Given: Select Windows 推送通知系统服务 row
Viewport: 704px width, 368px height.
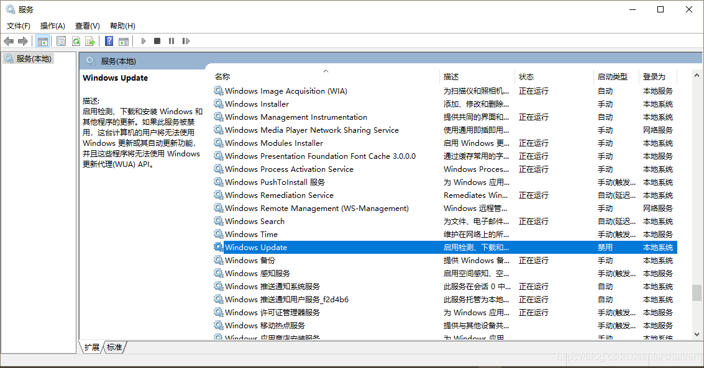Looking at the screenshot, I should point(445,287).
